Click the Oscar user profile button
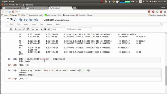The height and width of the screenshot is (94, 167). [x=163, y=8]
